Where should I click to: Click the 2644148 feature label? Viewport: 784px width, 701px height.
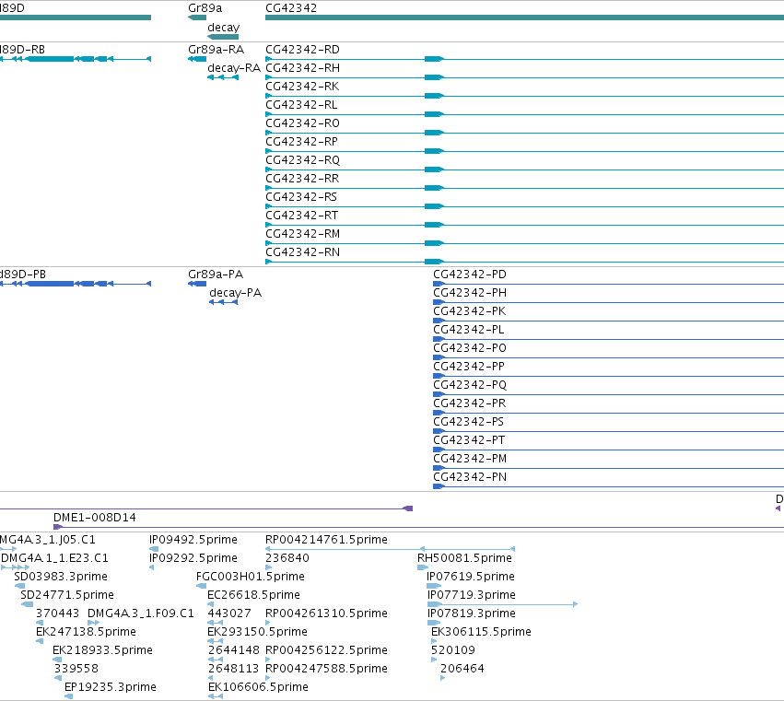pos(233,650)
